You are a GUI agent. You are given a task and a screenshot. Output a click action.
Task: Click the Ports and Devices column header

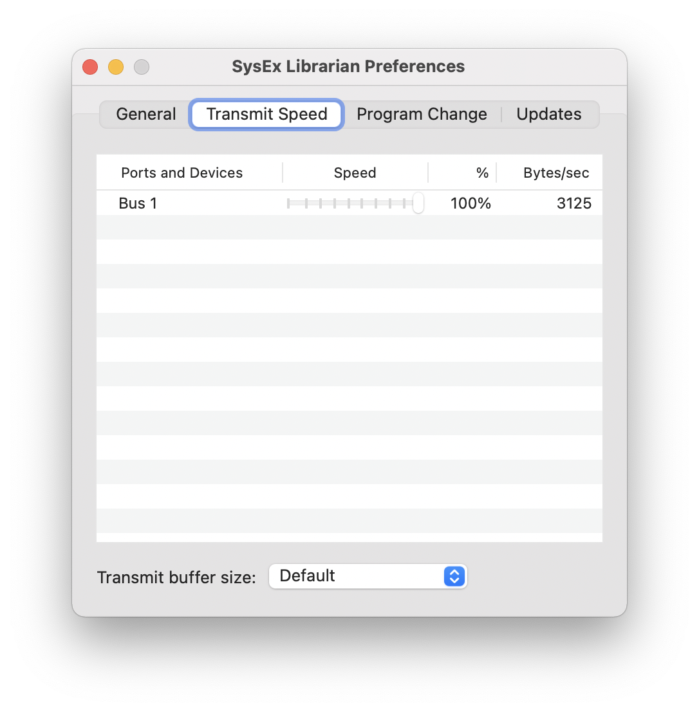(x=182, y=173)
